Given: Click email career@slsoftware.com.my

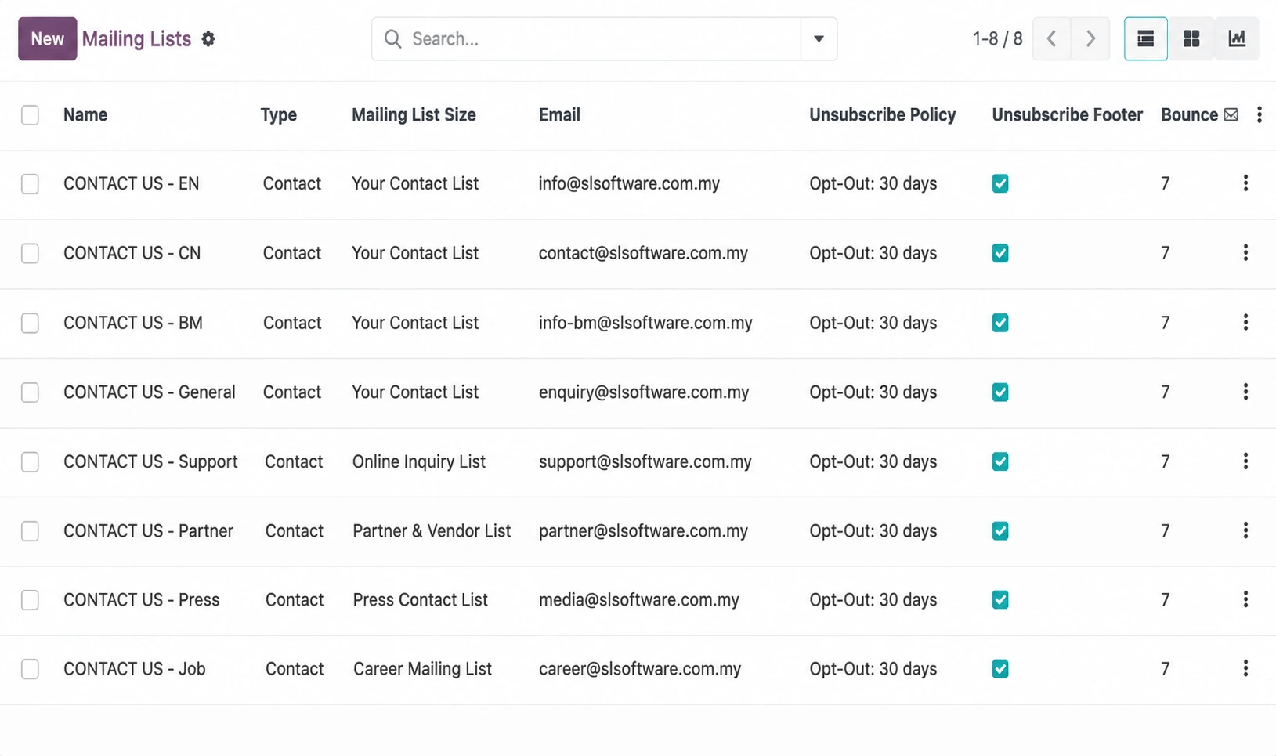Looking at the screenshot, I should pos(640,668).
